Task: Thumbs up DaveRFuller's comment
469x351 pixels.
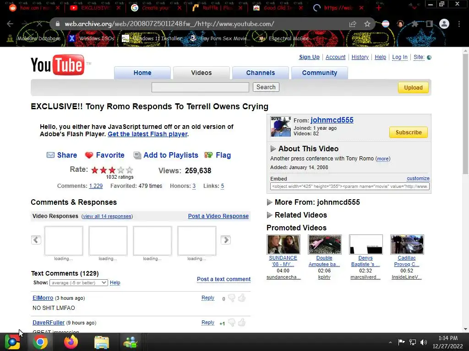Action: (x=242, y=322)
